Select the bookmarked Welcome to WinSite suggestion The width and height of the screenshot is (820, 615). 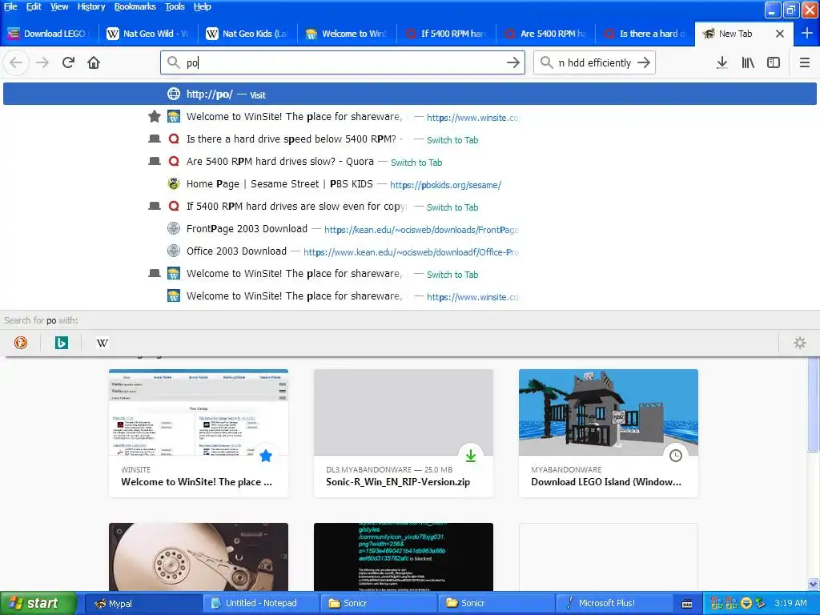pyautogui.click(x=410, y=117)
